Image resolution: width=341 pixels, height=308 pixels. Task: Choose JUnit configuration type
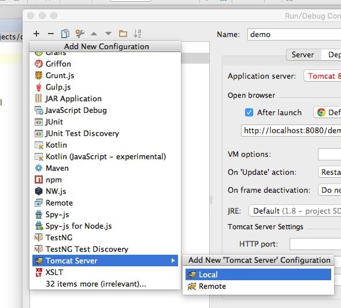(105, 122)
